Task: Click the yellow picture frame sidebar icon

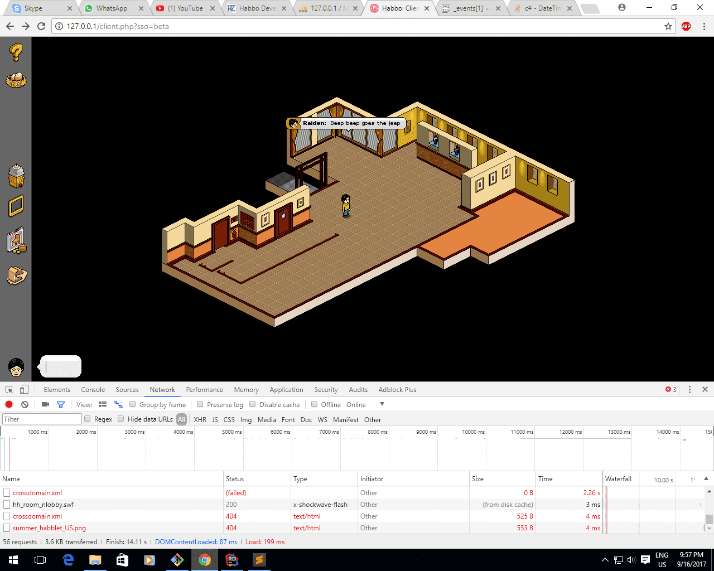Action: 16,206
